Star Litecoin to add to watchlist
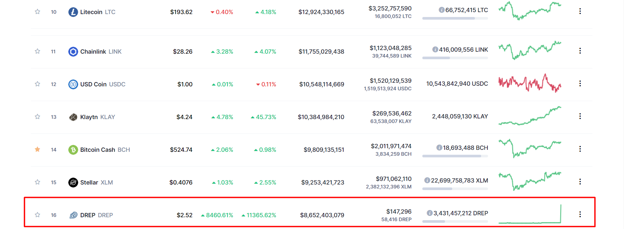This screenshot has height=229, width=624. [37, 12]
